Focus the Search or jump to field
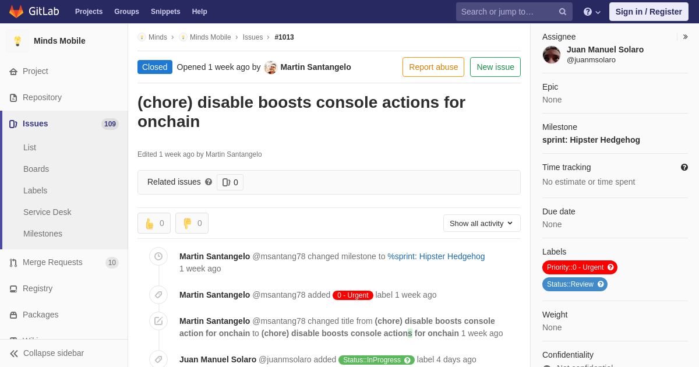 coord(514,12)
